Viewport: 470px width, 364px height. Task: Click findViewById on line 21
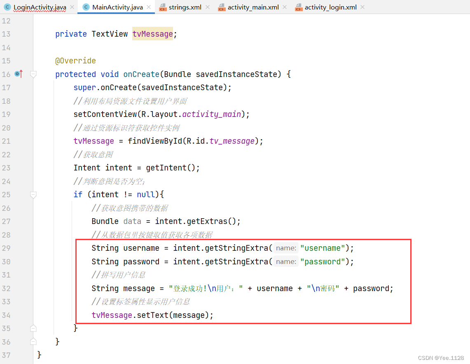coord(155,141)
